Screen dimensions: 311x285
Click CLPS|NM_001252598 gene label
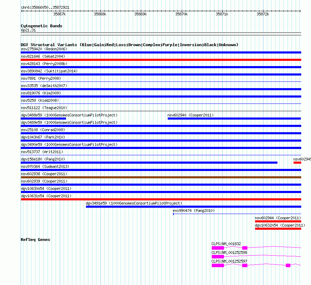tap(229, 252)
